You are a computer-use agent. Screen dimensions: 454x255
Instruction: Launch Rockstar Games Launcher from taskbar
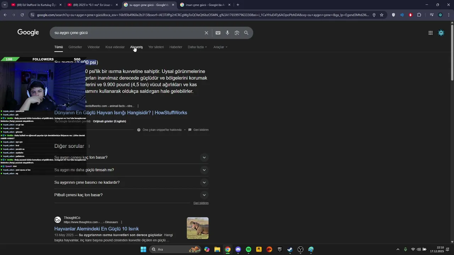click(x=259, y=249)
